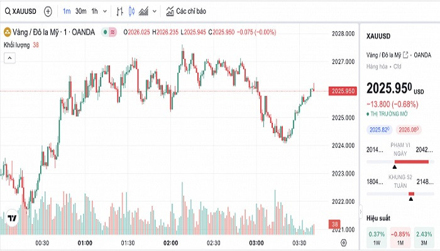
Task: Switch to the 1h timeframe
Action: click(x=94, y=11)
